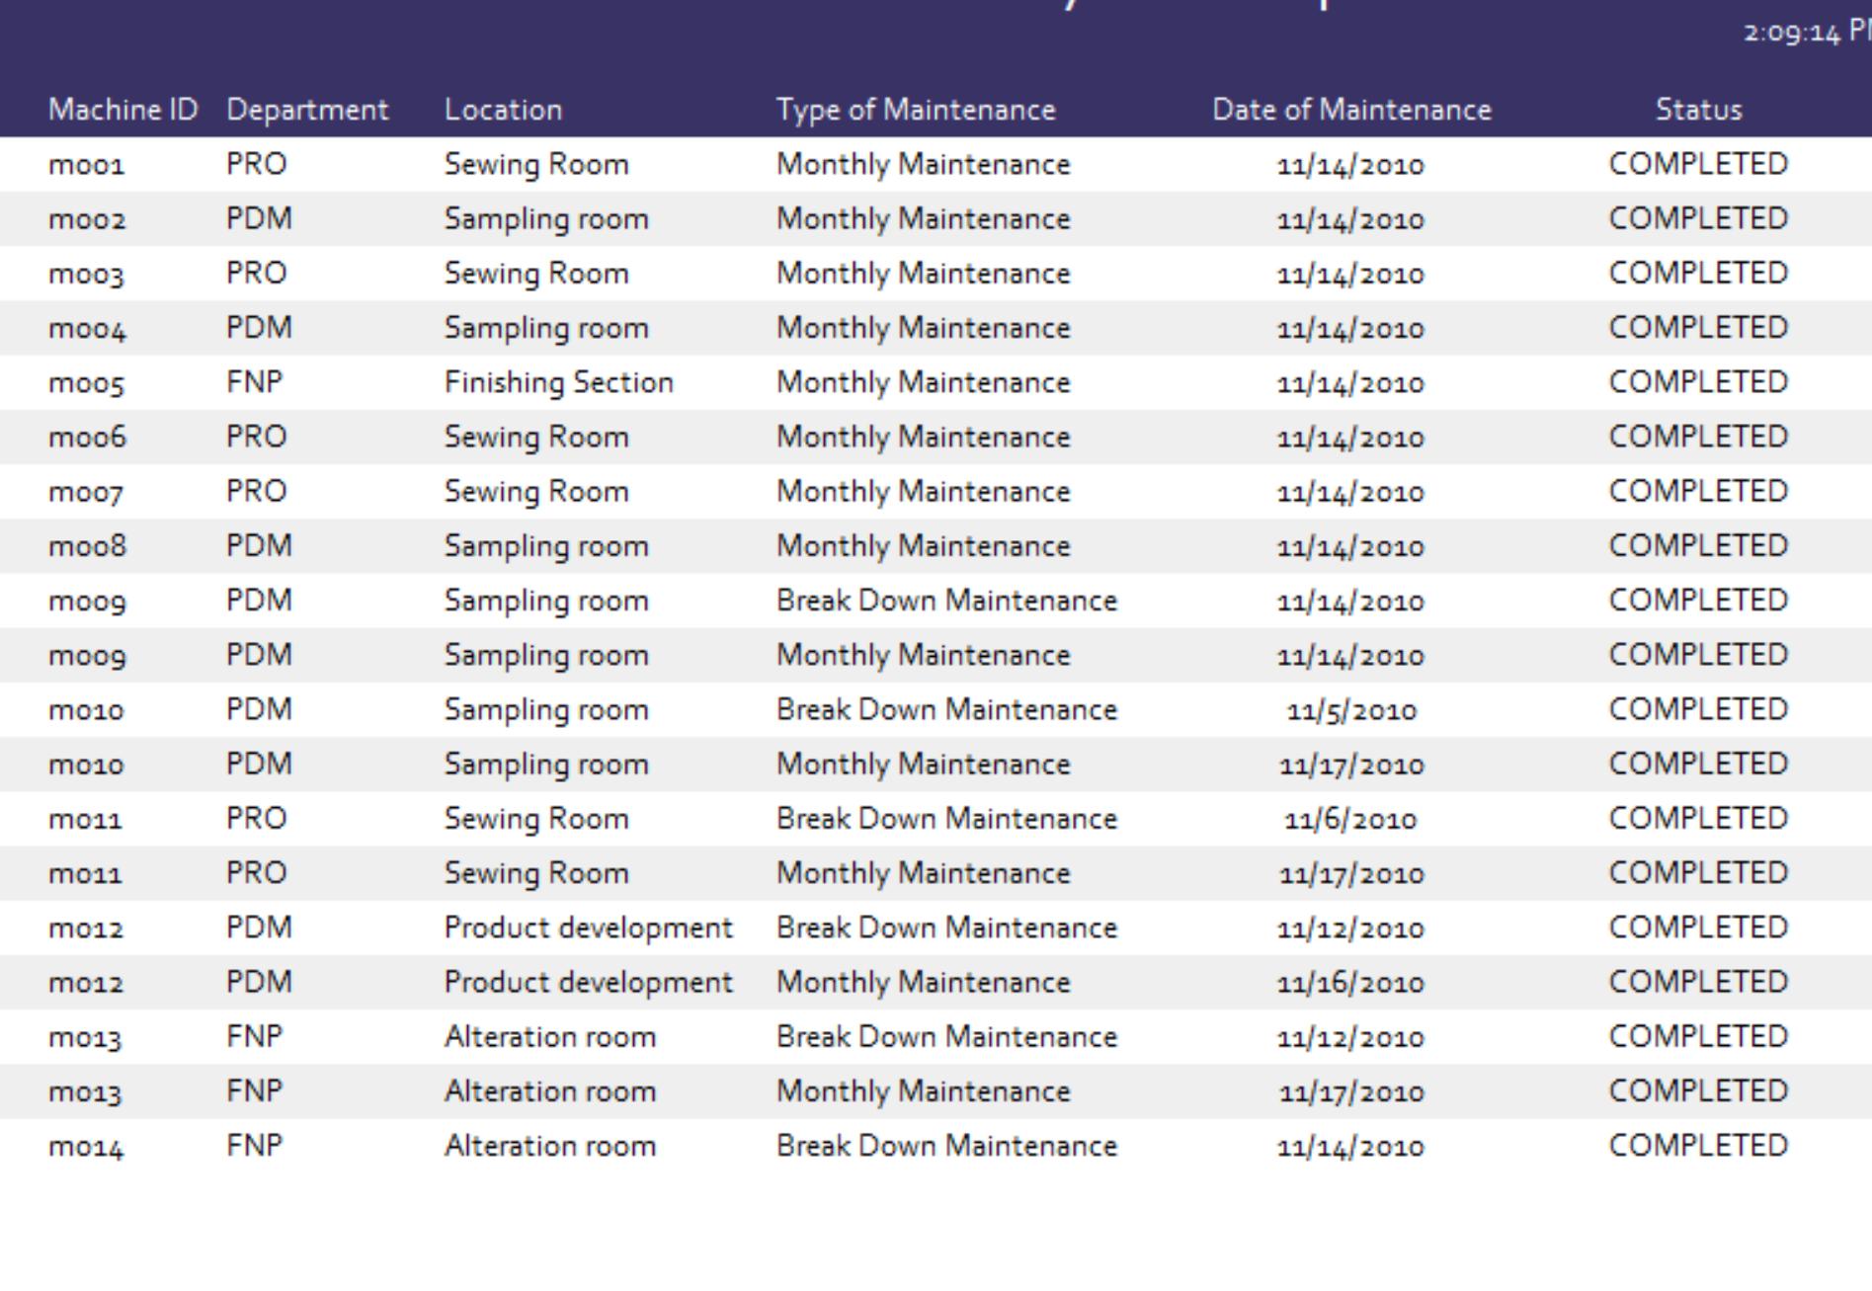Click the m002 machine ID cell
The height and width of the screenshot is (1291, 1872).
[87, 219]
